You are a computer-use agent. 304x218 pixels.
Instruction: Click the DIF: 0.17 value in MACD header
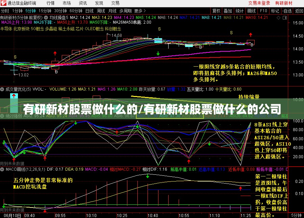pyautogui.click(x=55, y=169)
